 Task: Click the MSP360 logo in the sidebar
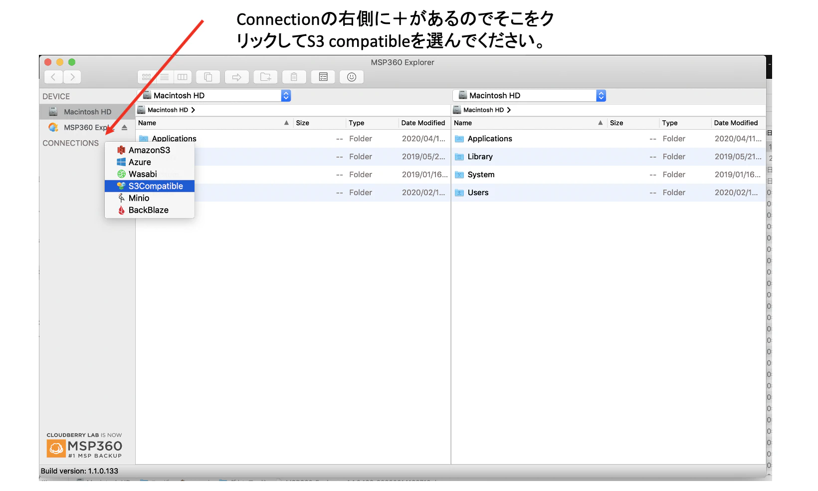[x=84, y=446]
